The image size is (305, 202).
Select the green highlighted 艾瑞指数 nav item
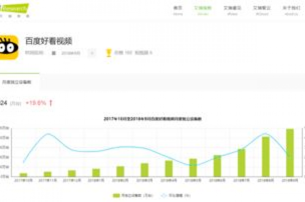coord(203,10)
